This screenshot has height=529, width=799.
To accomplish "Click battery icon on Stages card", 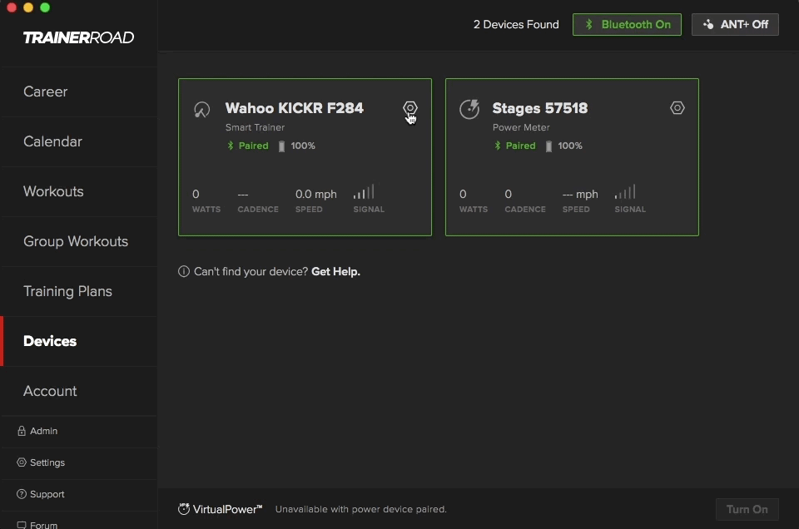I will coord(548,146).
